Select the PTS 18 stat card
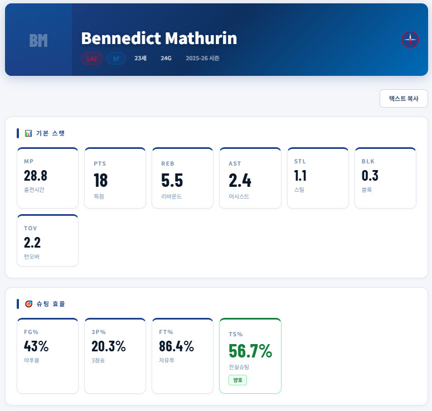 115,178
